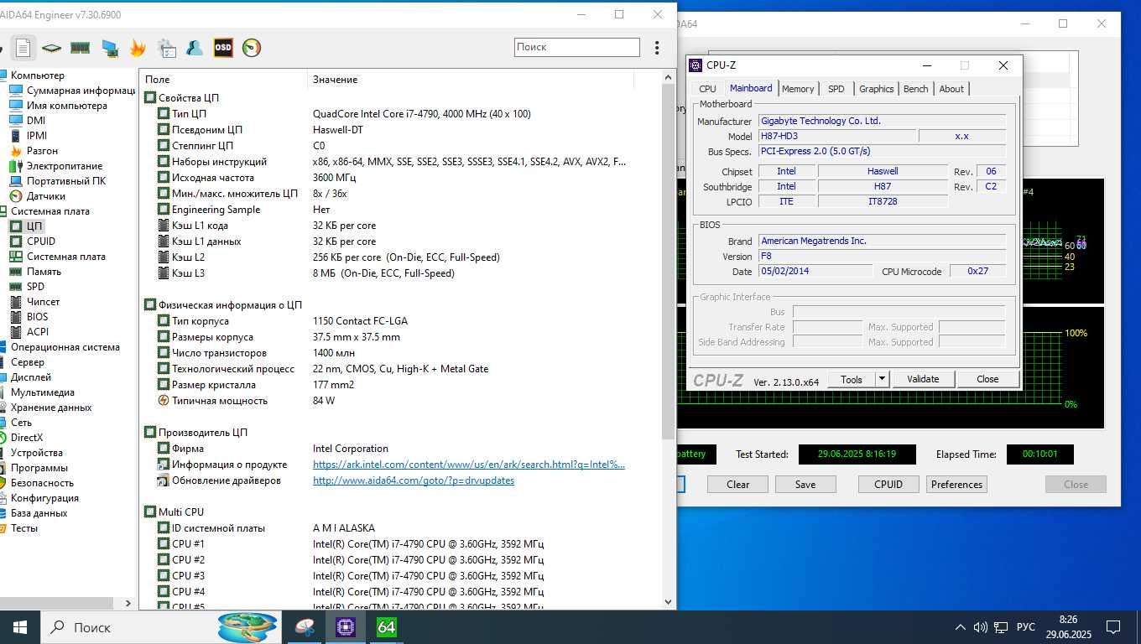1141x644 pixels.
Task: Click the 'Значение' column header
Action: pos(336,80)
